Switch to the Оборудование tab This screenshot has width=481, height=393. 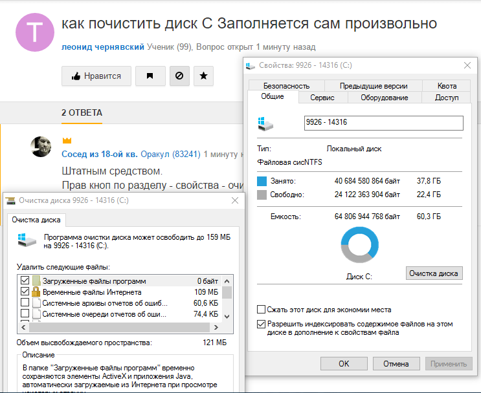(385, 98)
